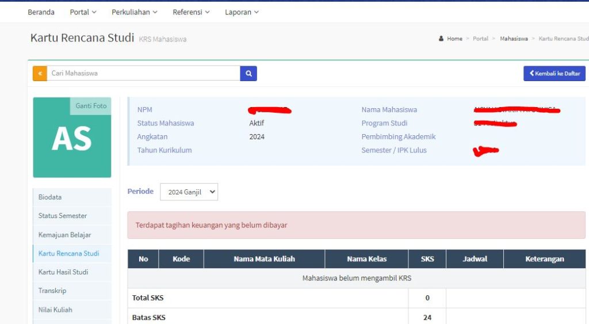Expand the Perkuliahan menu

point(135,12)
